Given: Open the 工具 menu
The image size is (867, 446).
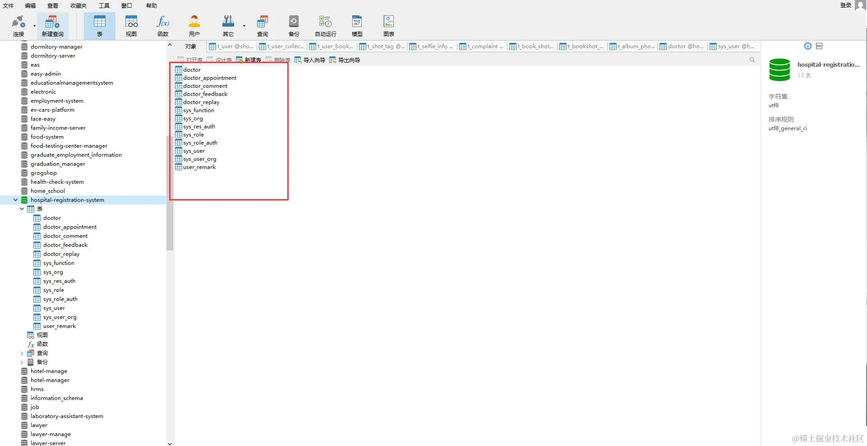Looking at the screenshot, I should [104, 5].
